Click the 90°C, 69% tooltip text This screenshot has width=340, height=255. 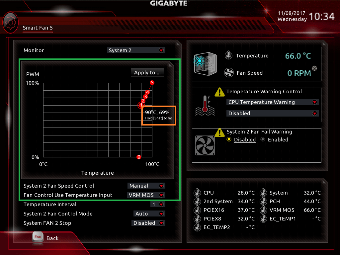coord(157,112)
